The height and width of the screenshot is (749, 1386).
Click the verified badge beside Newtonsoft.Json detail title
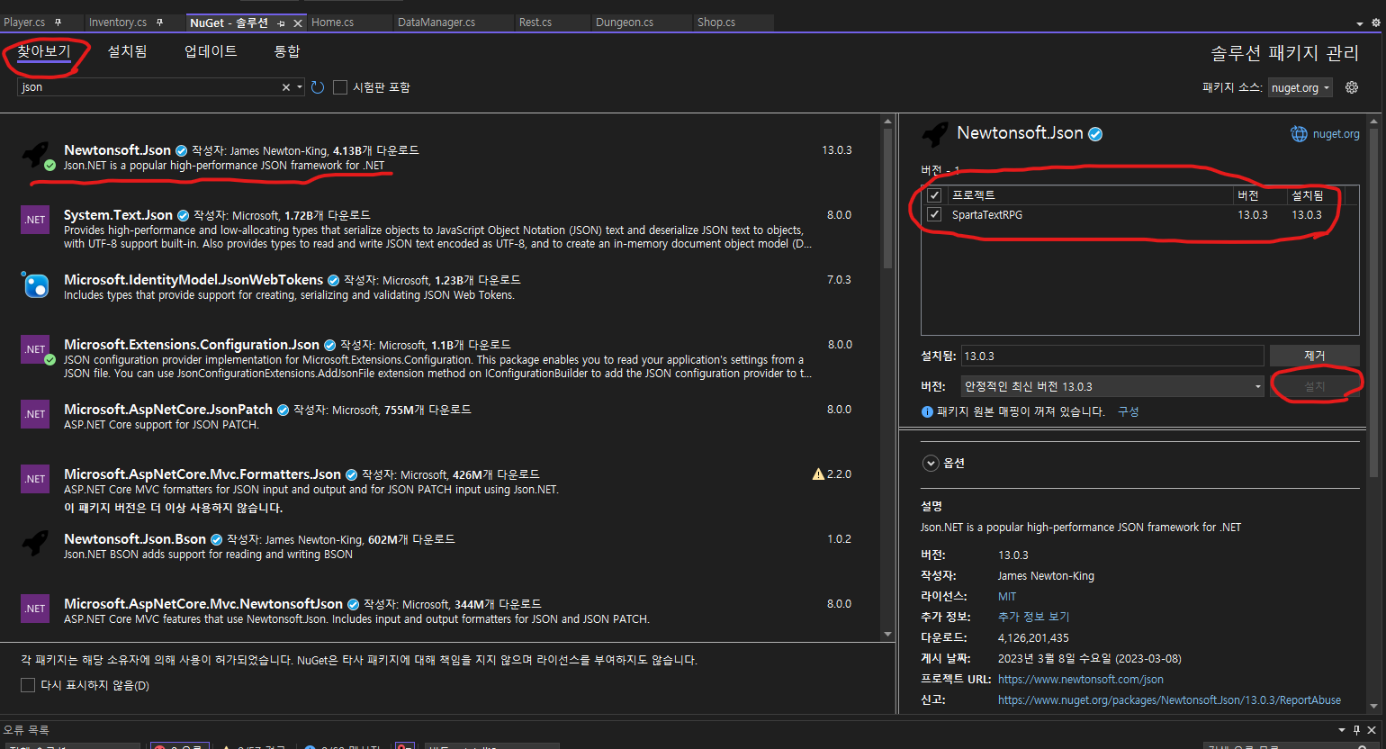[1095, 134]
